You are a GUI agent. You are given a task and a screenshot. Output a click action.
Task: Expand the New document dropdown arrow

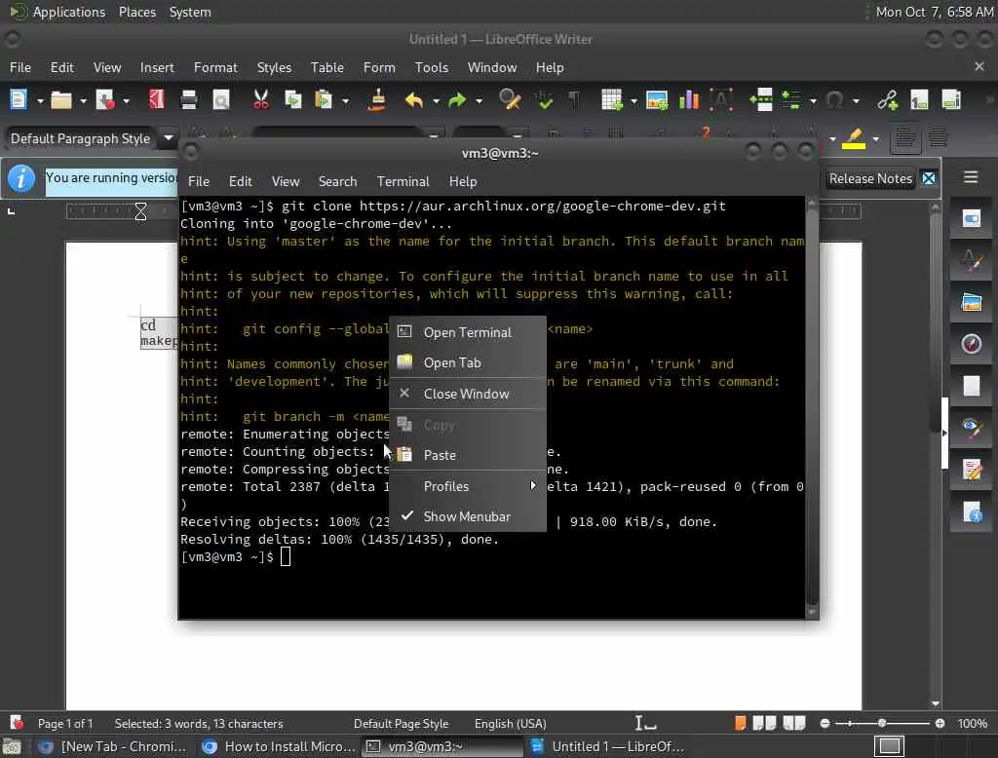(x=39, y=101)
